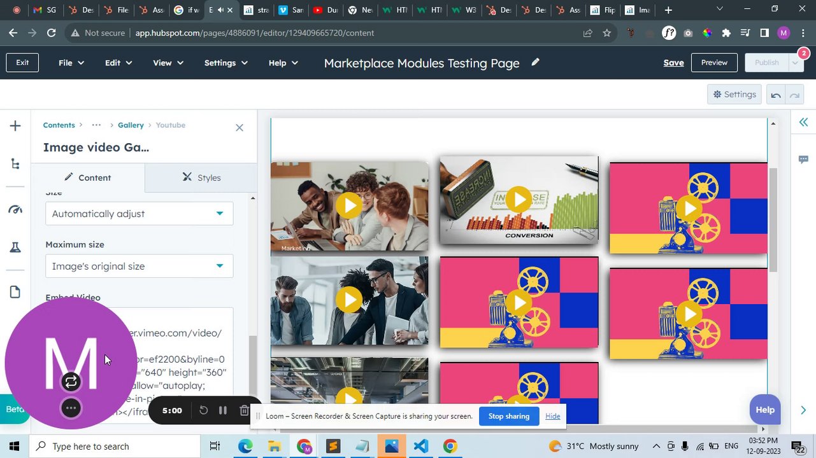Select the Gallery breadcrumb link
This screenshot has height=458, width=816.
click(x=131, y=125)
